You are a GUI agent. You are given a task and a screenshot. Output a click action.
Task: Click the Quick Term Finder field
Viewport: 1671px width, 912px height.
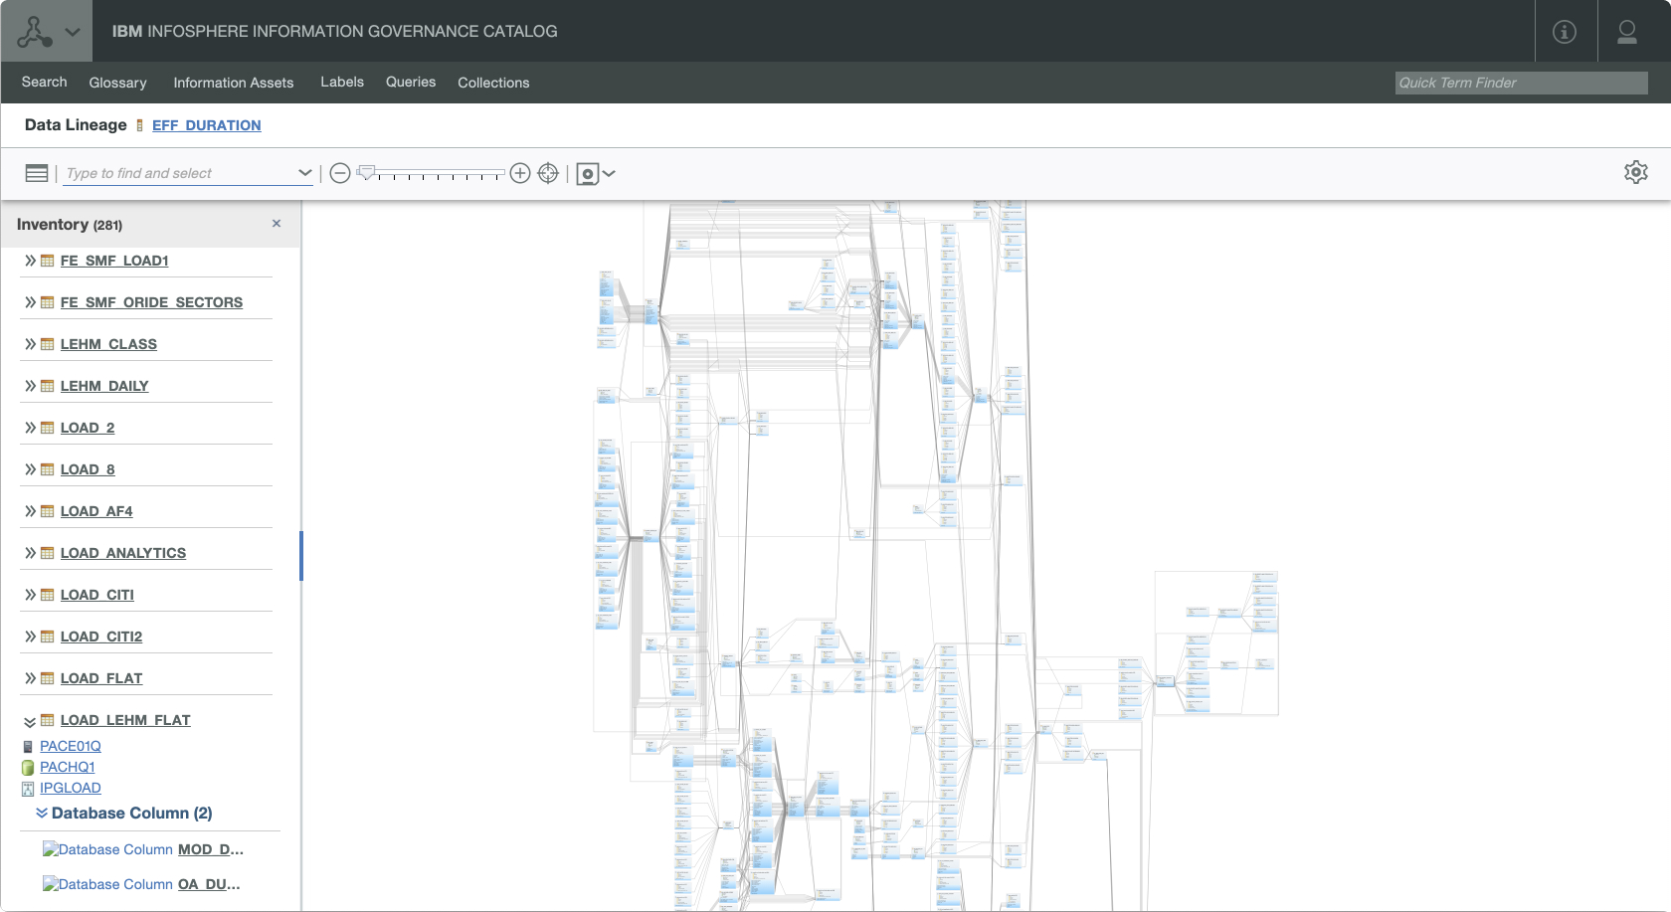[x=1520, y=83]
